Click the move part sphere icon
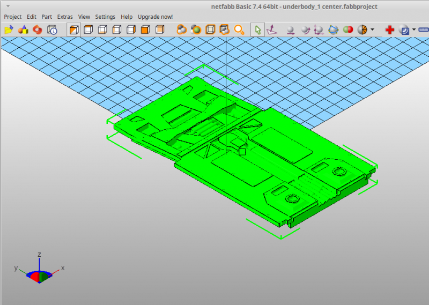The image size is (429, 305). point(291,30)
